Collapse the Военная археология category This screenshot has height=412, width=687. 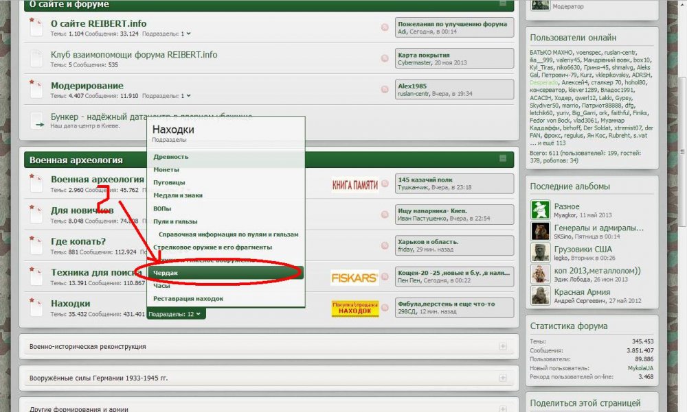pos(503,159)
